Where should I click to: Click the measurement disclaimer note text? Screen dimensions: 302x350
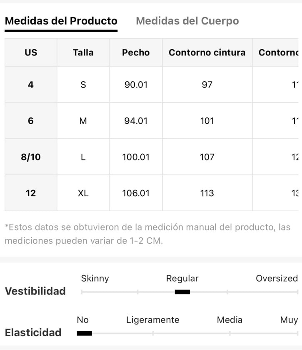pyautogui.click(x=147, y=234)
